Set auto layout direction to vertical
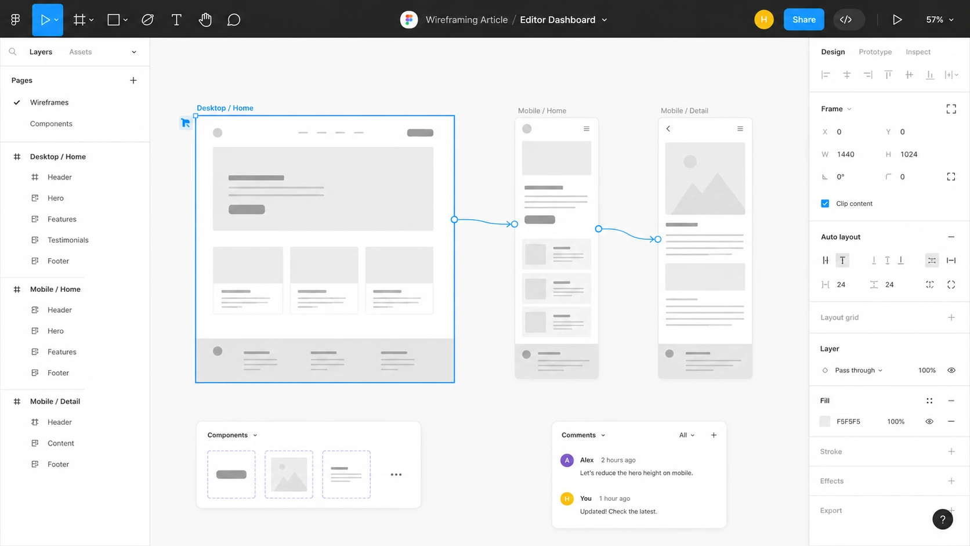 pos(842,261)
